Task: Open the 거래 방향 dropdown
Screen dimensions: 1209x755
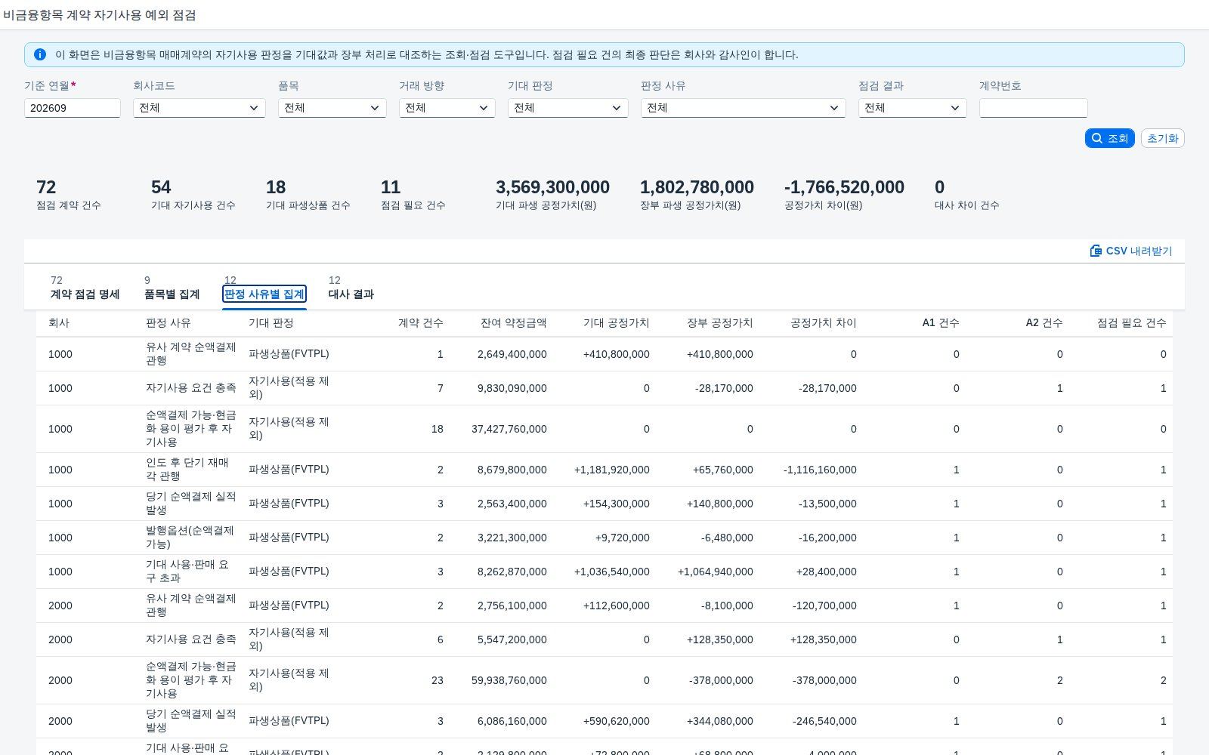Action: [x=447, y=108]
